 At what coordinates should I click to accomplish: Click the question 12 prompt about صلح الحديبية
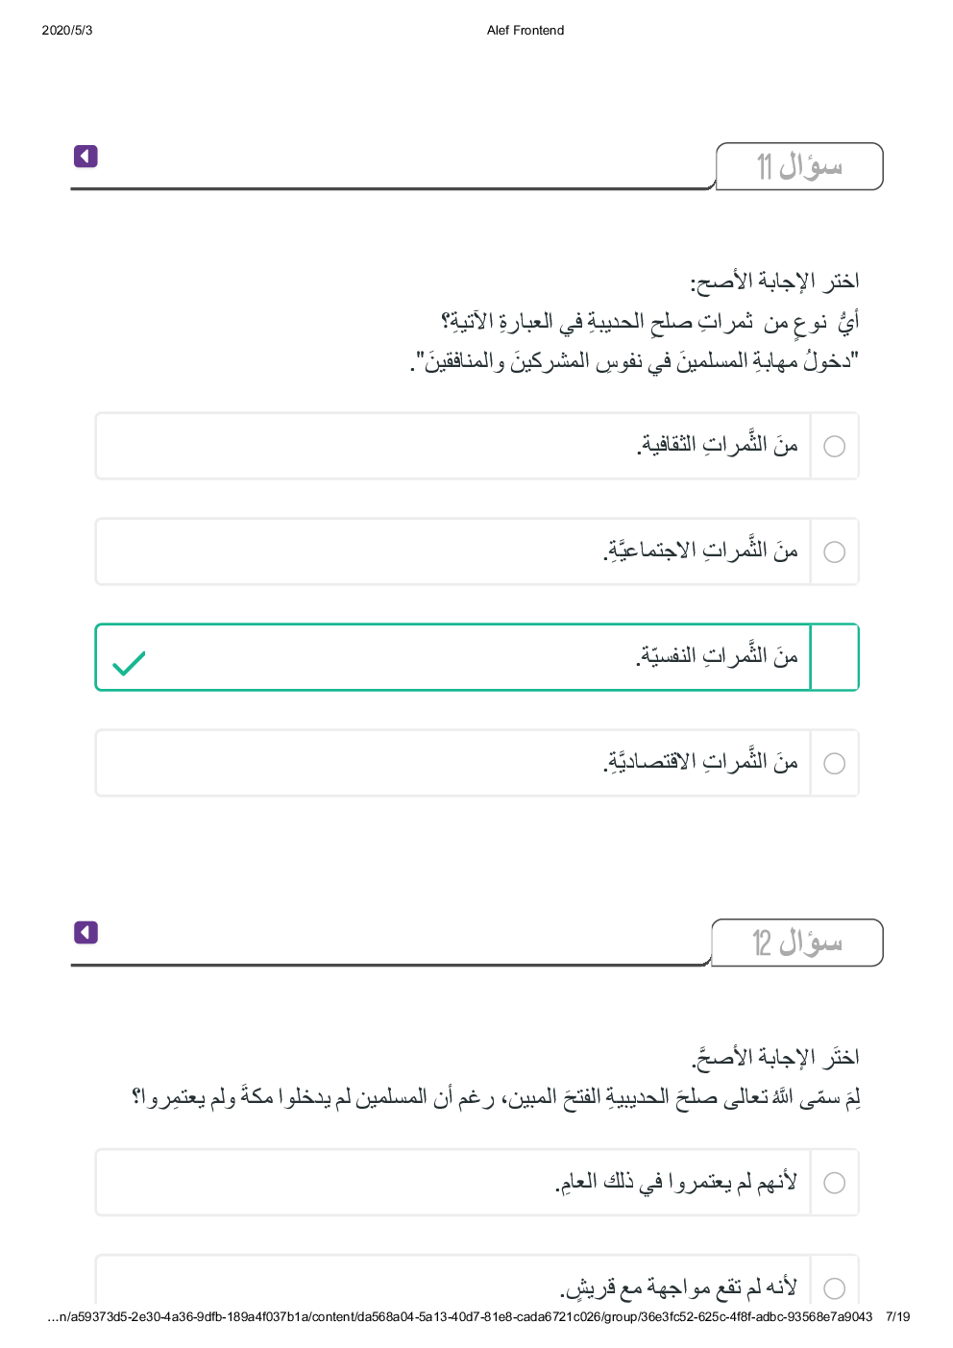click(495, 1097)
